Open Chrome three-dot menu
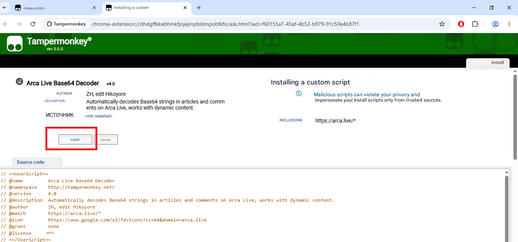Image resolution: width=518 pixels, height=242 pixels. (x=509, y=24)
